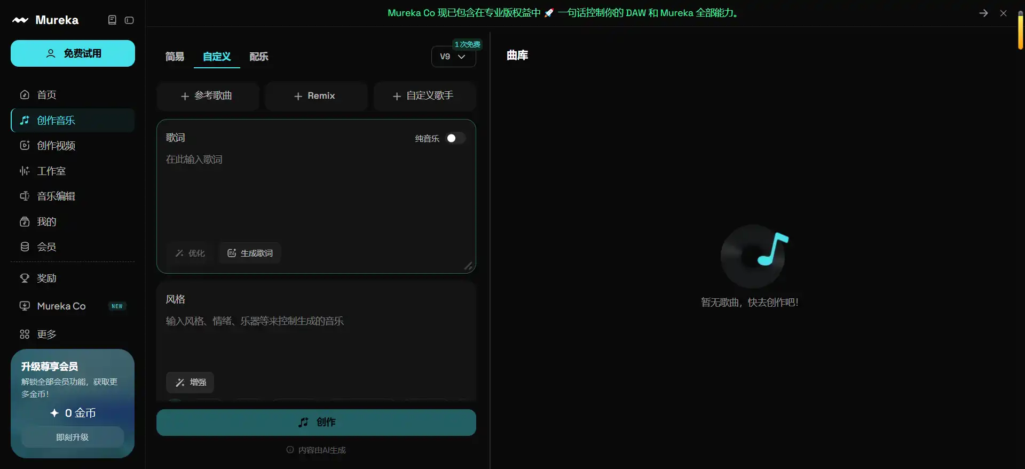Go to 首页 home in the sidebar
This screenshot has height=469, width=1025.
pyautogui.click(x=73, y=95)
